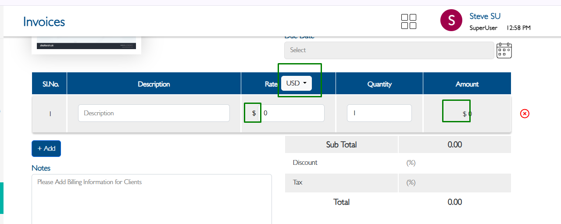Image resolution: width=561 pixels, height=224 pixels.
Task: Click the Steve SU username
Action: (485, 16)
